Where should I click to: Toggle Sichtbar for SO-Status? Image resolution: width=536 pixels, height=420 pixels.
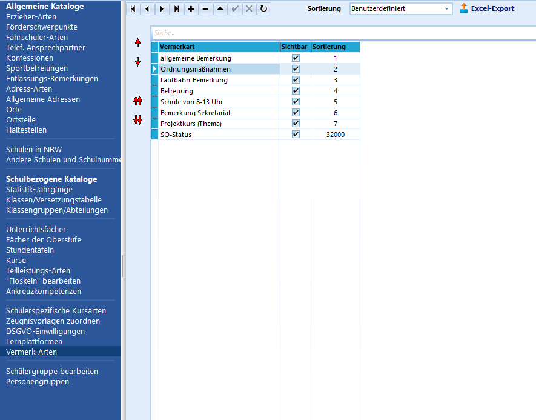coord(296,135)
